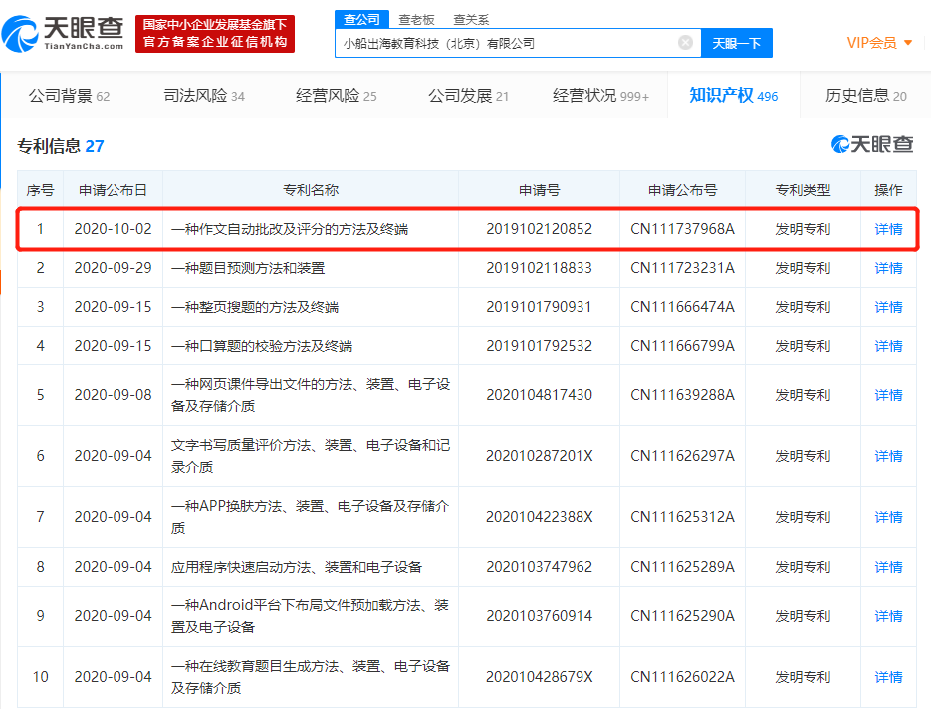The height and width of the screenshot is (709, 931).
Task: Select application number 2019102120852
Action: (x=539, y=229)
